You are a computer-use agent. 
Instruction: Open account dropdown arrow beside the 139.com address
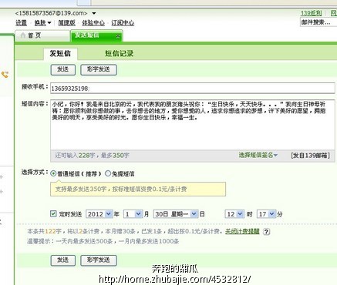(x=94, y=13)
